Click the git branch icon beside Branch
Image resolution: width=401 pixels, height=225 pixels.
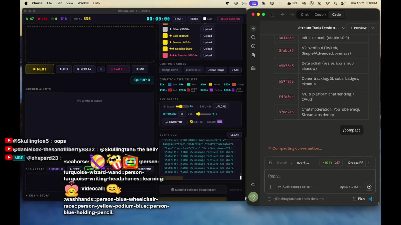(270, 163)
